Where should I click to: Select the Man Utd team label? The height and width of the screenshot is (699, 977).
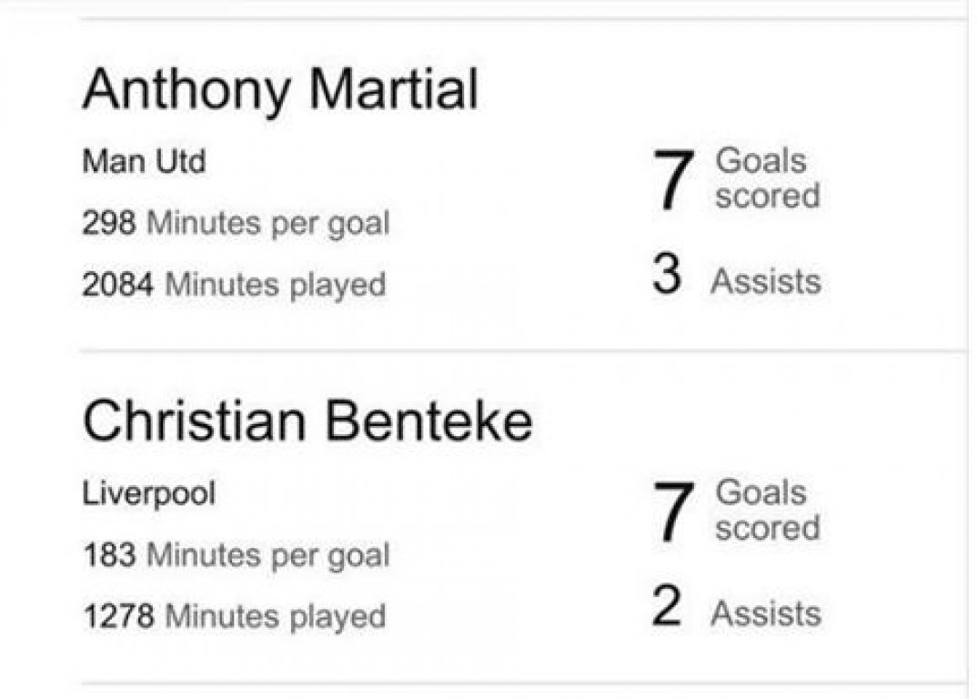[144, 162]
